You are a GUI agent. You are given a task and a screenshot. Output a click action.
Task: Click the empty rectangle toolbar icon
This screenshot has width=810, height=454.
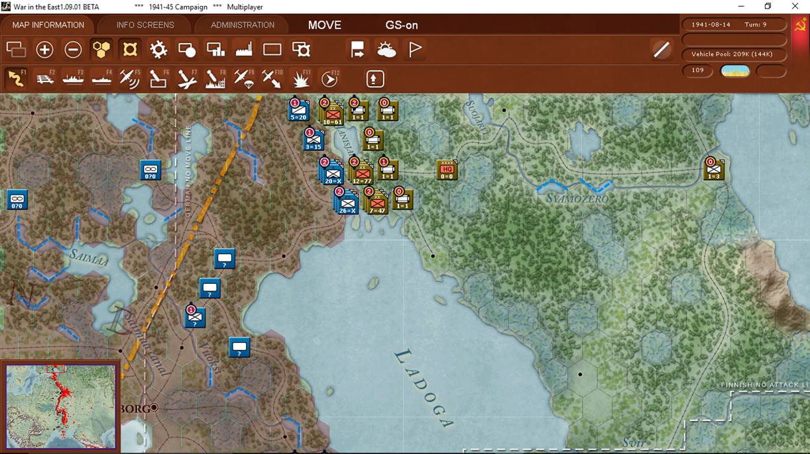click(x=272, y=50)
